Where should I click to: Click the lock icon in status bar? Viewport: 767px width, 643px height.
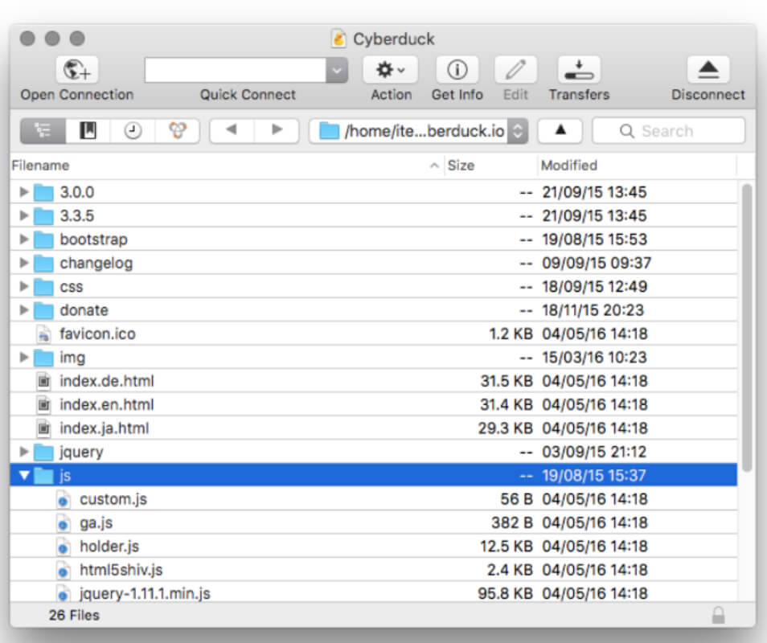pos(718,615)
